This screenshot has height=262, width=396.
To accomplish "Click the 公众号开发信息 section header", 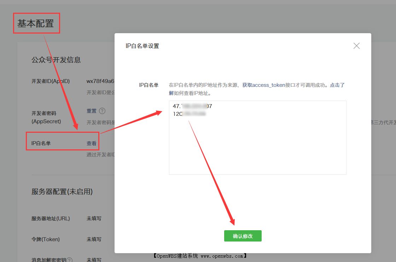I will tap(56, 60).
